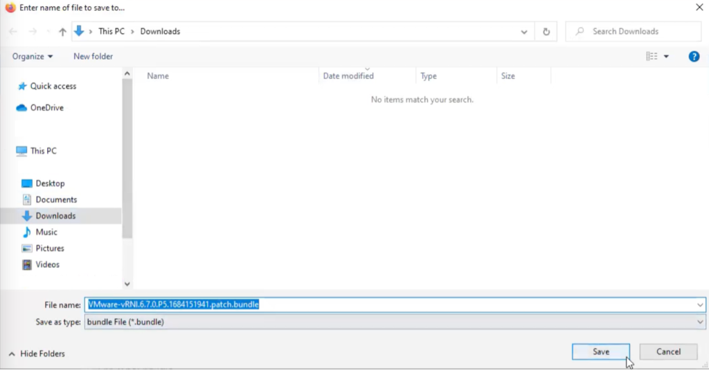Click the view layout icon
This screenshot has width=709, height=371.
[652, 57]
